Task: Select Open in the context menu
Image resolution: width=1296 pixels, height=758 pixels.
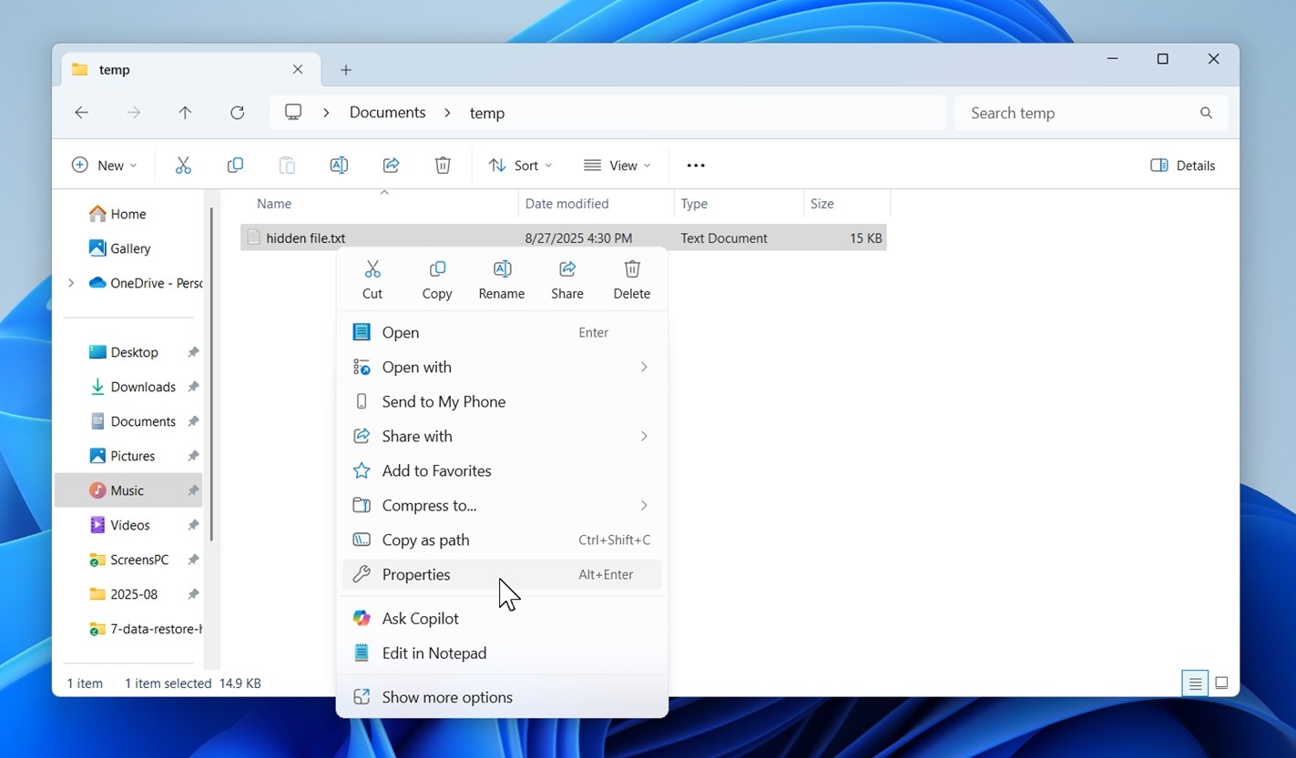Action: pos(502,333)
